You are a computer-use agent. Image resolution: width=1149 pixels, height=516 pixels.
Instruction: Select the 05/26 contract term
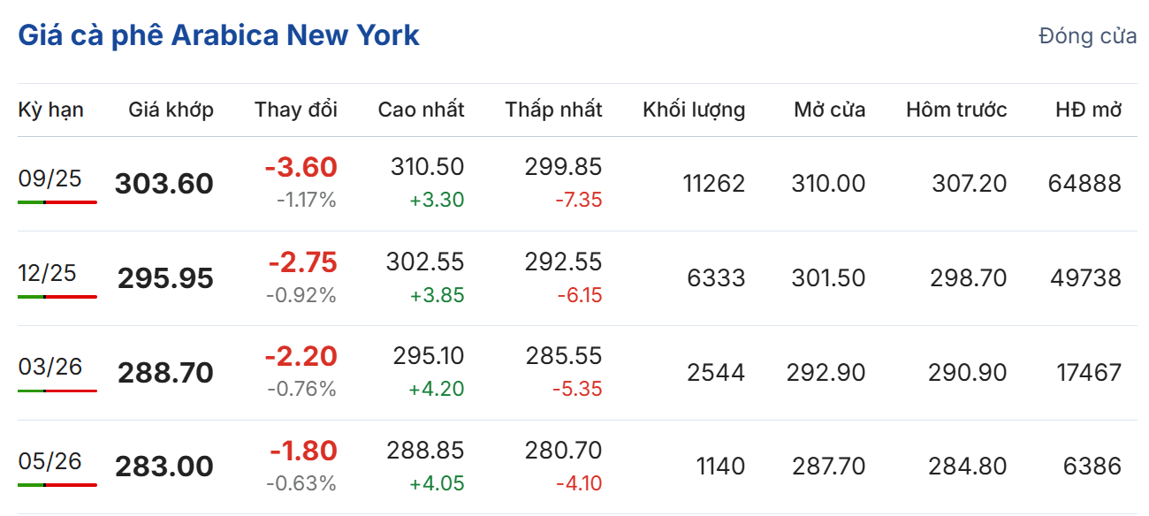coord(49,461)
